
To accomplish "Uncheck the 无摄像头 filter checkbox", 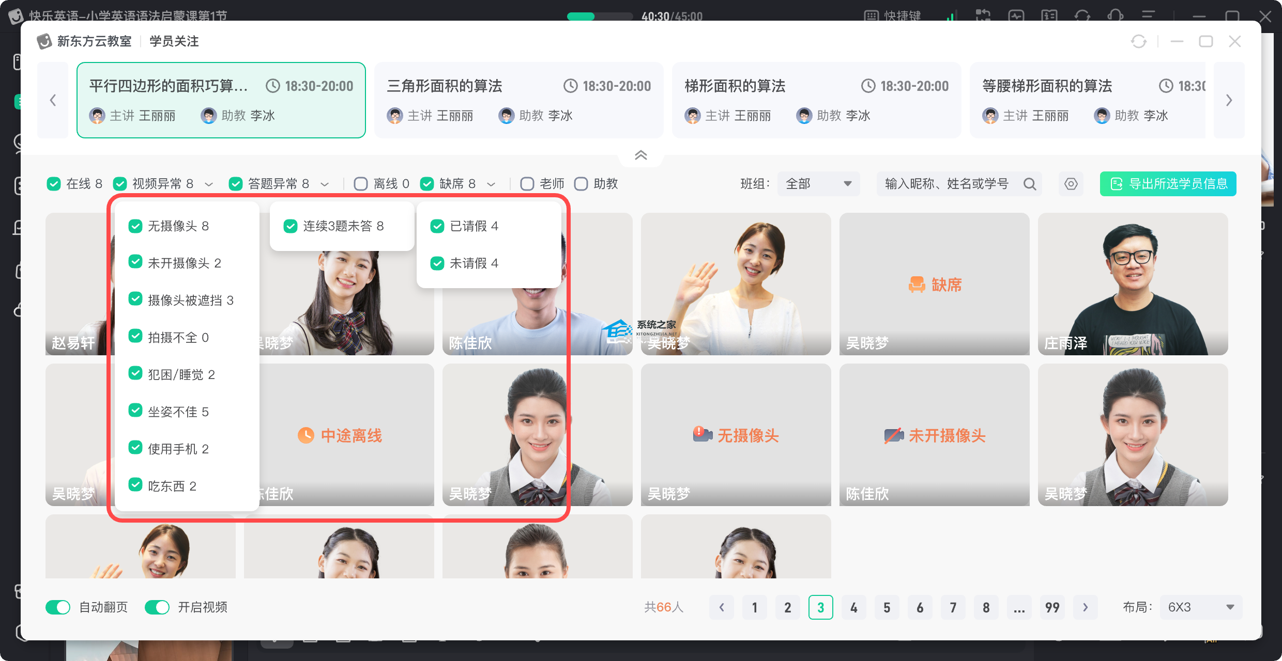I will 135,226.
